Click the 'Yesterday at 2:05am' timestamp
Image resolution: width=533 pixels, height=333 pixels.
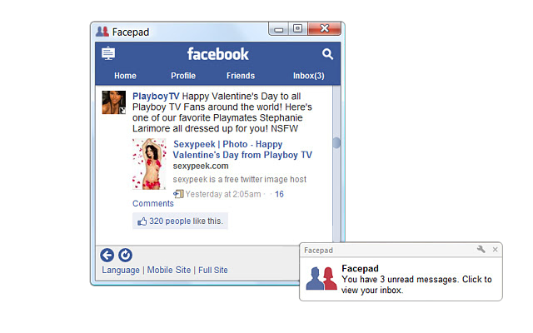tap(223, 194)
